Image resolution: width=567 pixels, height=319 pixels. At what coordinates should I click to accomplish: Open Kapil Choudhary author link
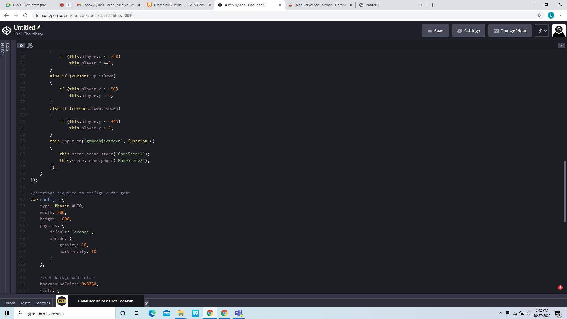pos(28,34)
